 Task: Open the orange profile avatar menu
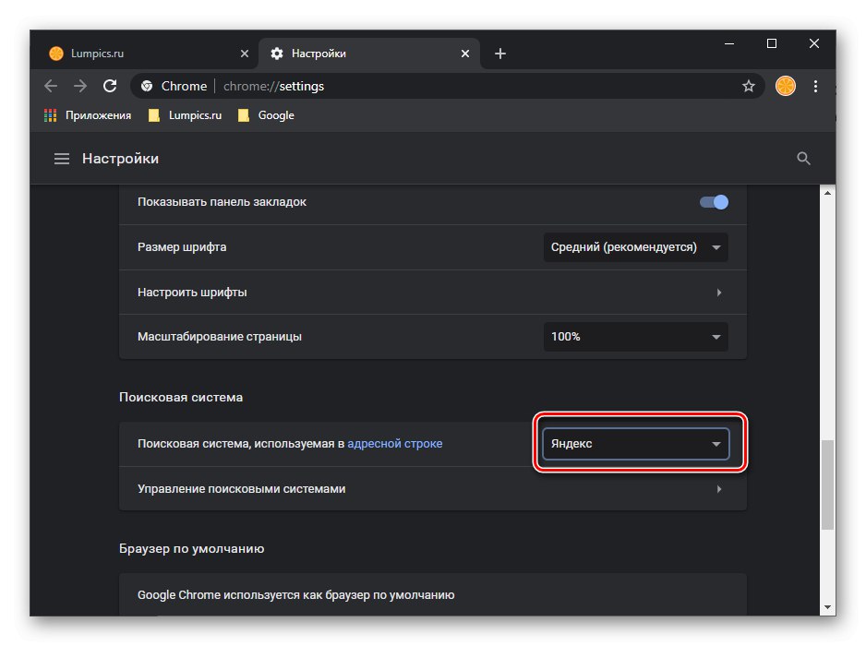[786, 86]
